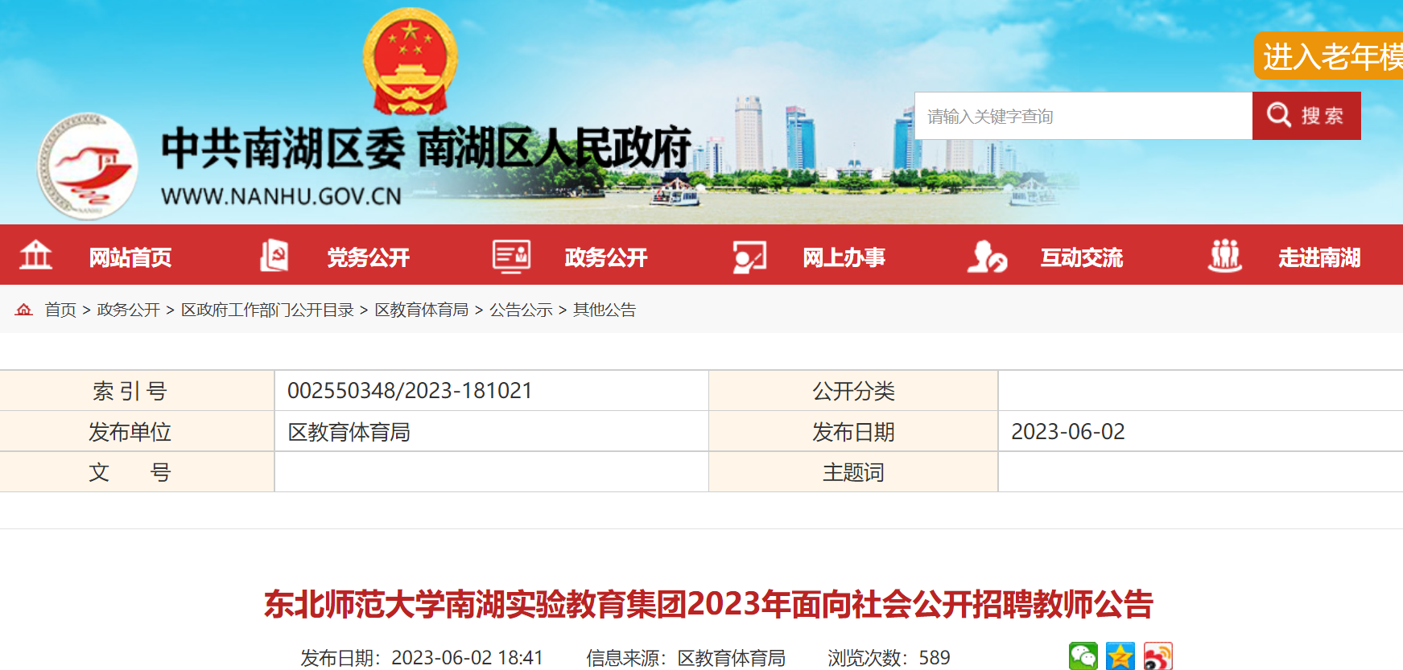Go to 公告公示 in the breadcrumb
Screen dimensions: 1403x670
pos(521,310)
